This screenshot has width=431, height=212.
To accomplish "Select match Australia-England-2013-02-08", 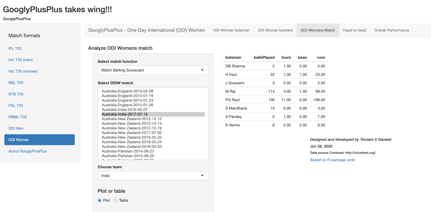I will (127, 91).
